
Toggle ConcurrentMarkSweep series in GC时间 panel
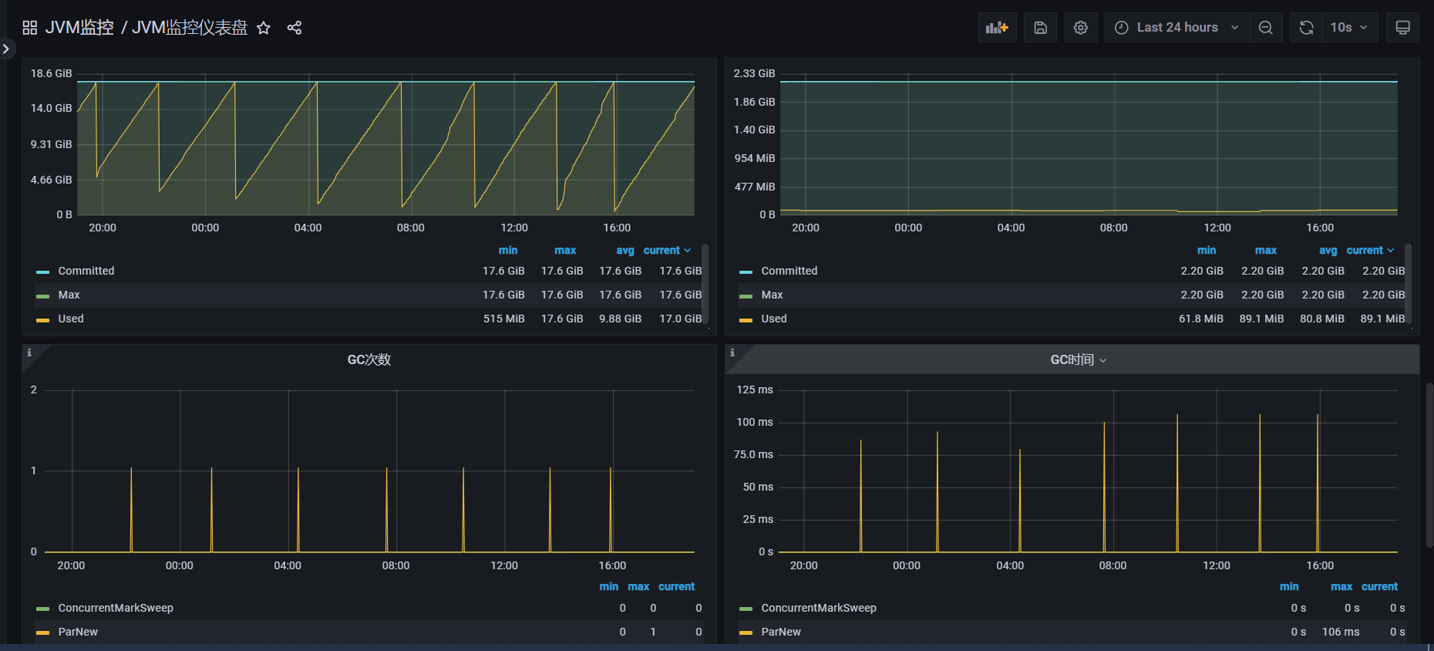click(819, 609)
